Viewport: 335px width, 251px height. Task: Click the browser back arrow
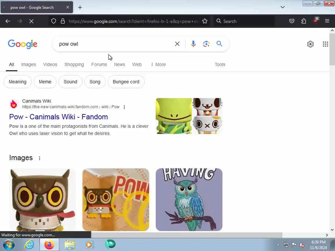(x=8, y=21)
